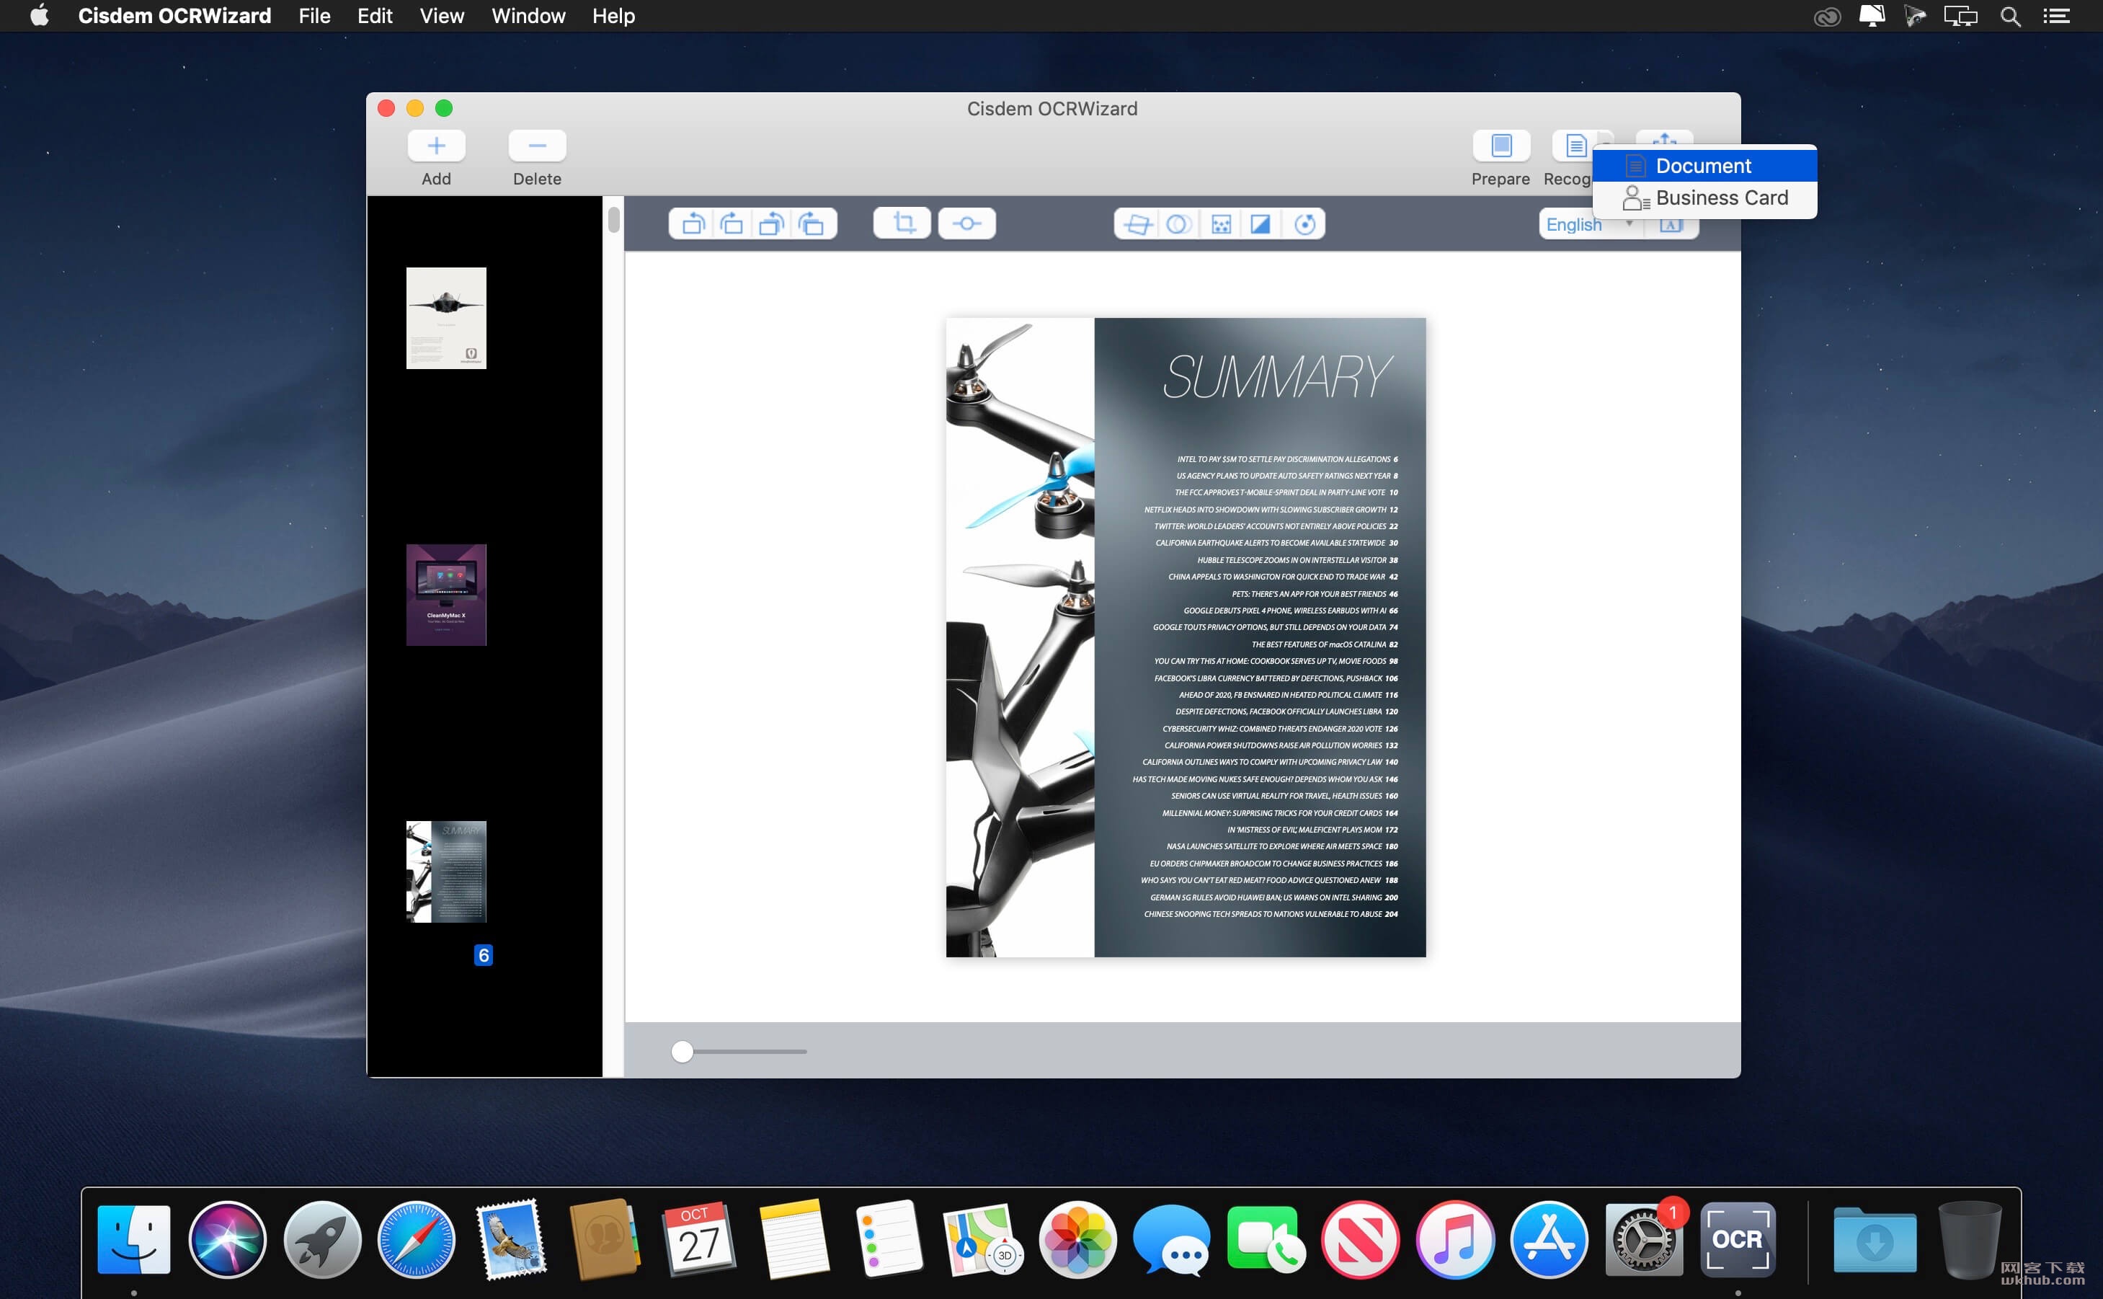Open App Store from the Dock
Image resolution: width=2103 pixels, height=1299 pixels.
1549,1239
